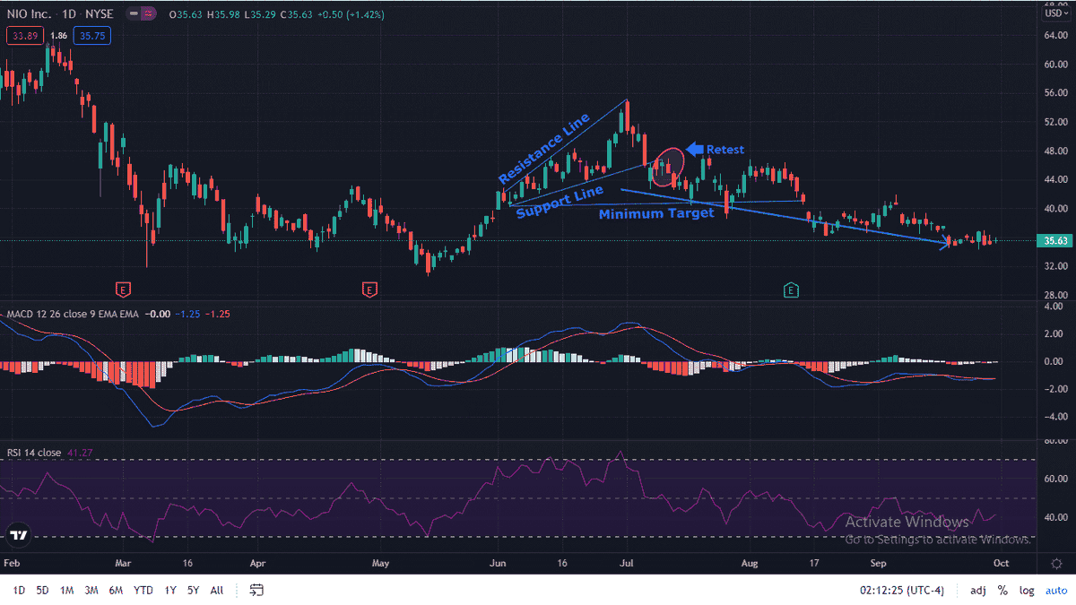Click the 64.00 price axis label
This screenshot has width=1076, height=605.
pyautogui.click(x=1054, y=35)
